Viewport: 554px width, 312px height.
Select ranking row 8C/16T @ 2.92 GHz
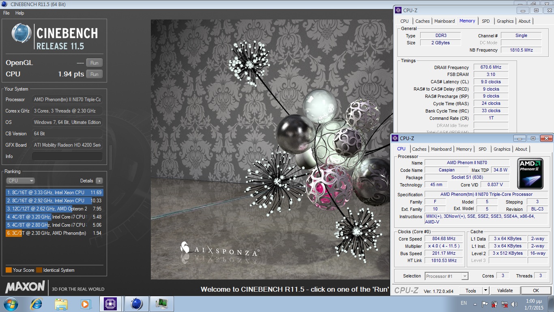pyautogui.click(x=54, y=201)
